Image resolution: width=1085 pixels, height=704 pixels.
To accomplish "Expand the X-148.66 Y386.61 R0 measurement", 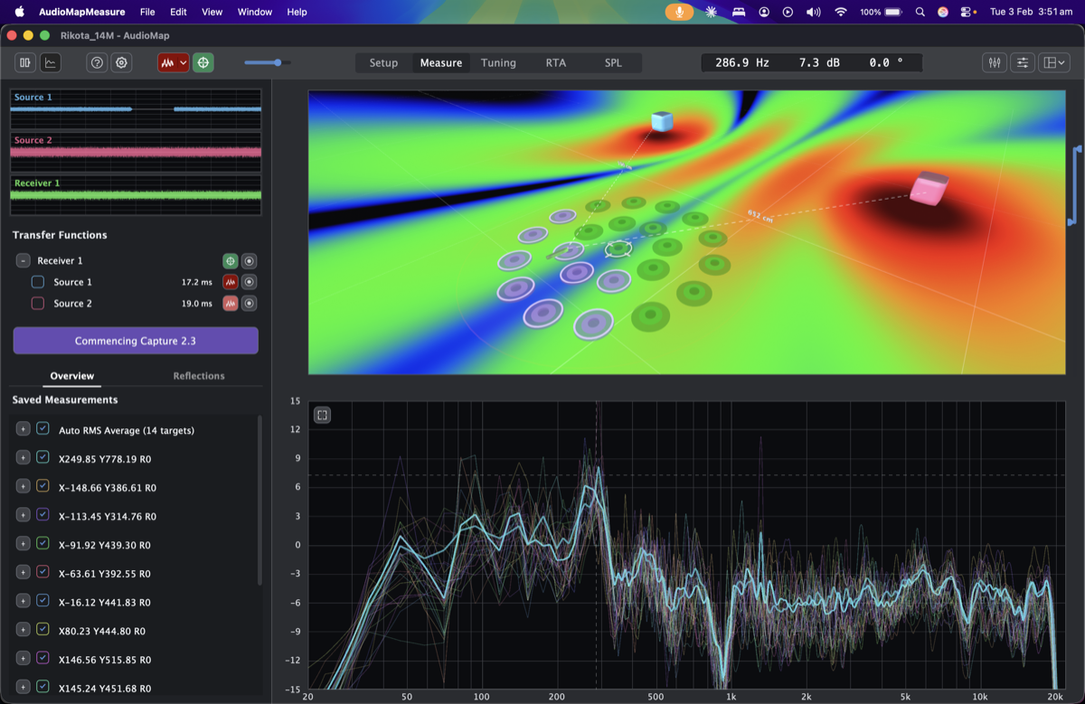I will pyautogui.click(x=24, y=486).
